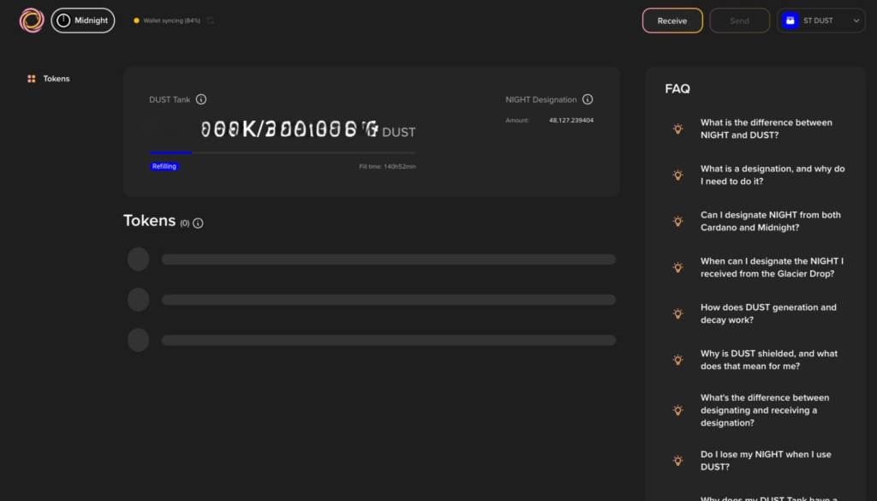The height and width of the screenshot is (501, 877).
Task: Click lightbulb icon beside 'Why is DUST shielded'
Action: click(x=677, y=361)
